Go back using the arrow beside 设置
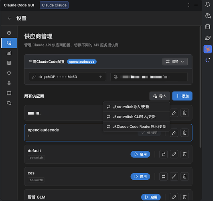 (x=10, y=18)
